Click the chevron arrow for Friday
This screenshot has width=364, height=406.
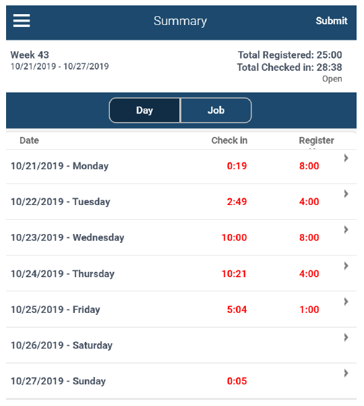click(x=346, y=301)
